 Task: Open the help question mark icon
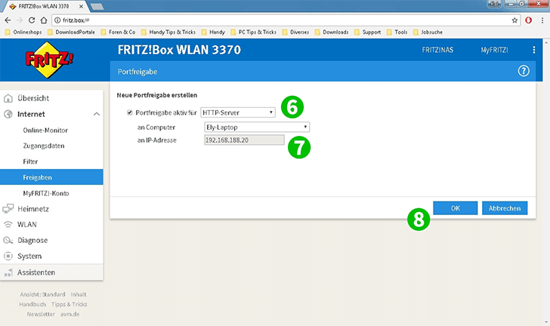tap(524, 71)
